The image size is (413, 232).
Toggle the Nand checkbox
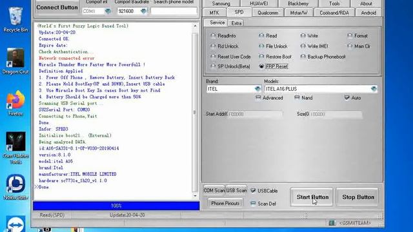pyautogui.click(x=297, y=97)
